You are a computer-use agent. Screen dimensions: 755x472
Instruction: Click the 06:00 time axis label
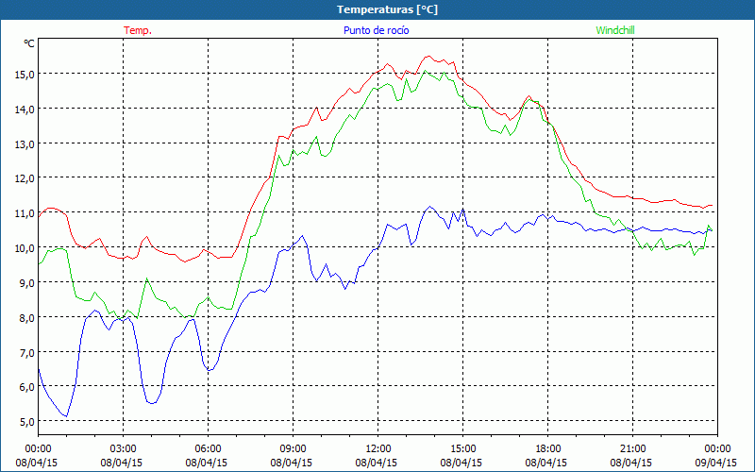click(x=208, y=449)
